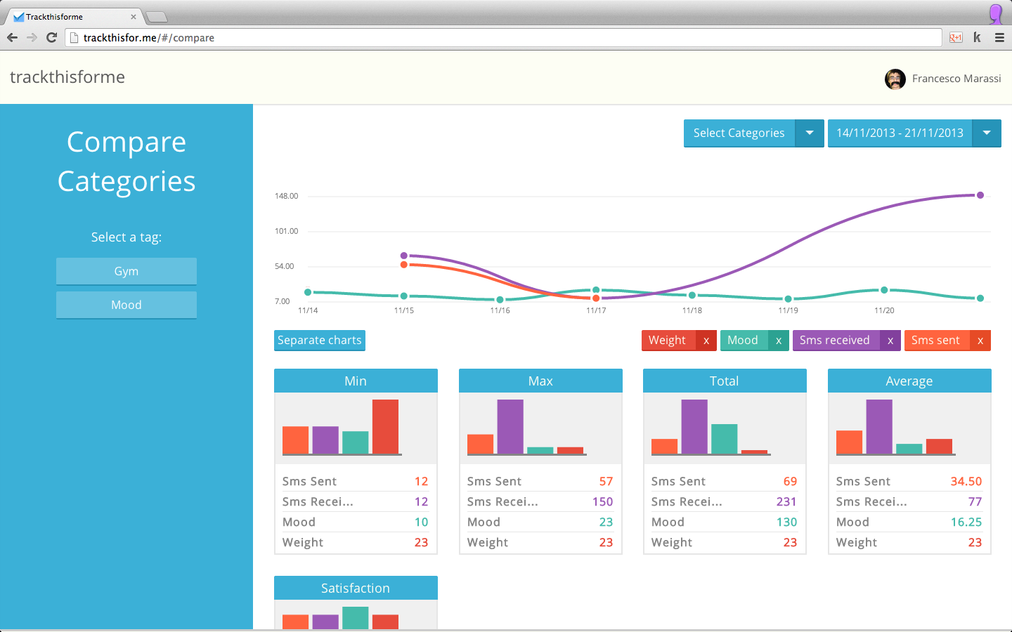Click the red Weight bar in Min chart
This screenshot has width=1012, height=632.
click(x=385, y=426)
